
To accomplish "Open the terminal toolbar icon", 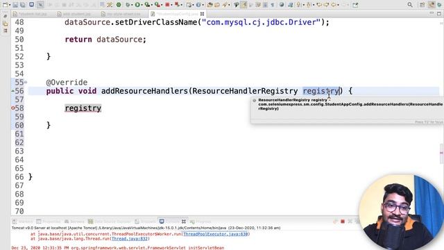I will point(31,5).
